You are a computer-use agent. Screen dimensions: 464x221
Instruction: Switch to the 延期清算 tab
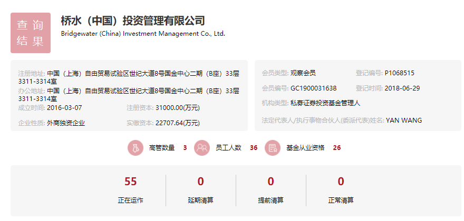(200, 189)
